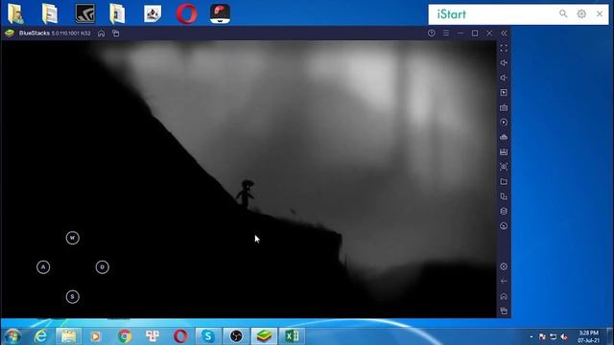
Task: Click the eco mode icon in sidebar
Action: coord(504,226)
